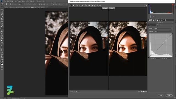Select the Eyedropper tool in Photoshop toolbox
Viewport: 176px width, 99px height.
click(2, 24)
